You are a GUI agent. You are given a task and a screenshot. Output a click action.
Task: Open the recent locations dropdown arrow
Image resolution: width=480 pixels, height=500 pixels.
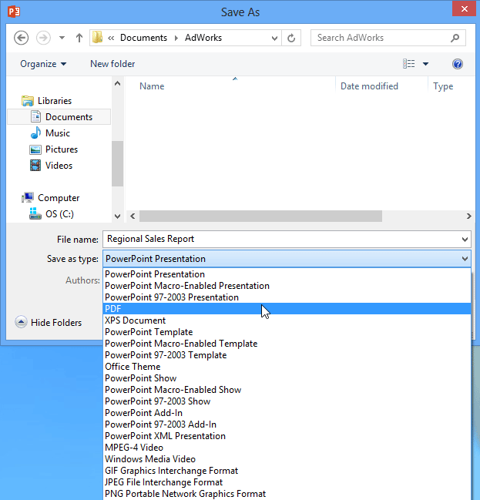tap(62, 38)
